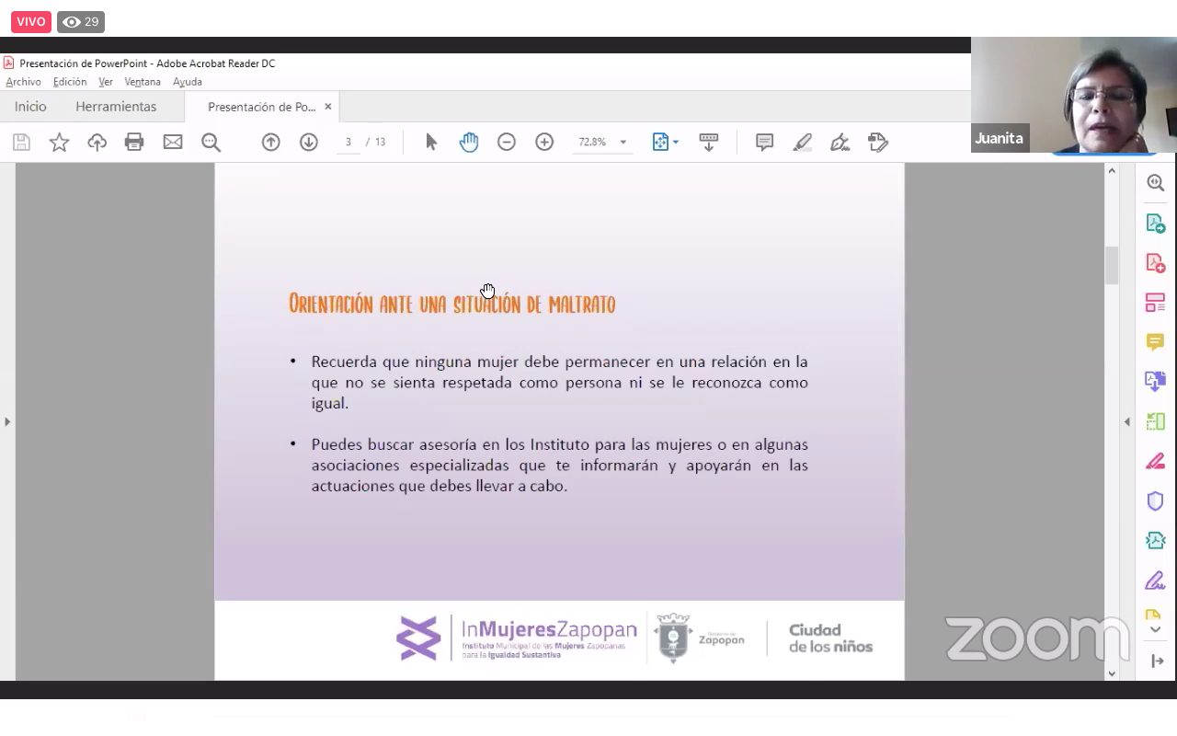This screenshot has width=1177, height=736.
Task: Toggle the arrow selection tool
Action: click(431, 142)
